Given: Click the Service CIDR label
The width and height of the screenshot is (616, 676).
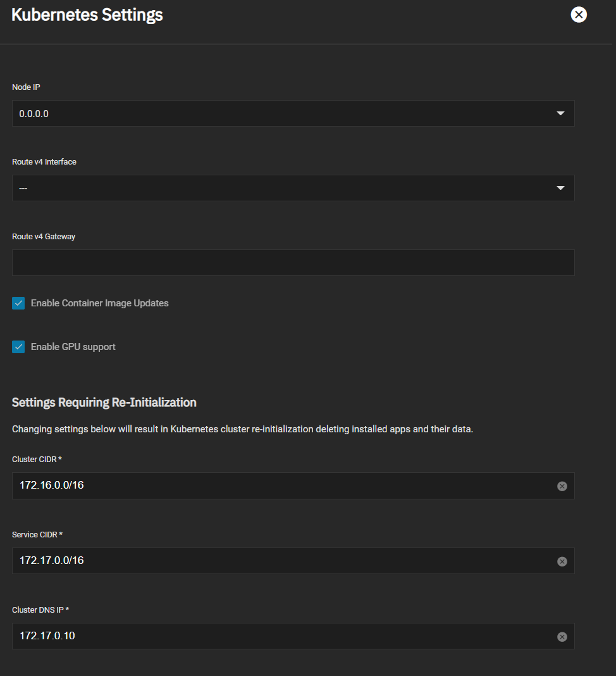Looking at the screenshot, I should tap(37, 535).
